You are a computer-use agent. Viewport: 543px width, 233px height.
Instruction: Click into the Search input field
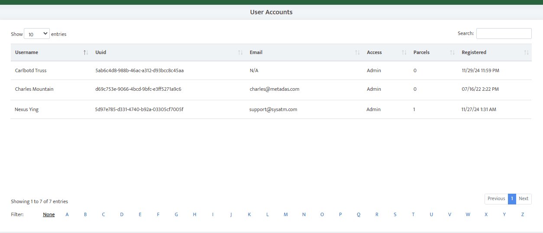(504, 33)
